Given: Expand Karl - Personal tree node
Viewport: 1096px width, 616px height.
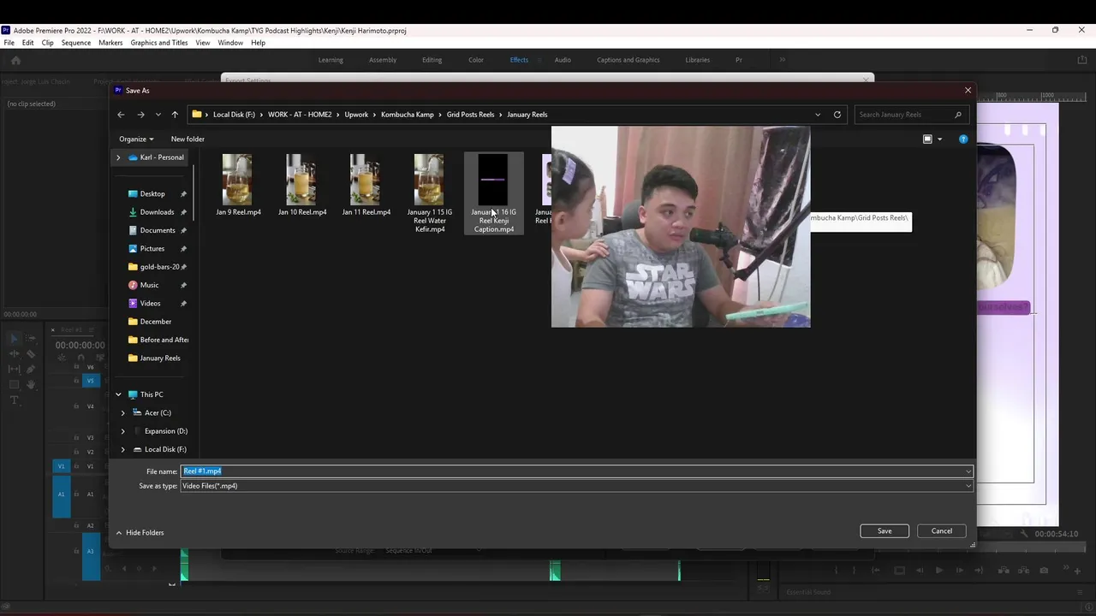Looking at the screenshot, I should (118, 157).
